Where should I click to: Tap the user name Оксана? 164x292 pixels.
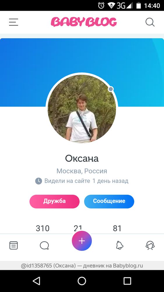click(82, 159)
